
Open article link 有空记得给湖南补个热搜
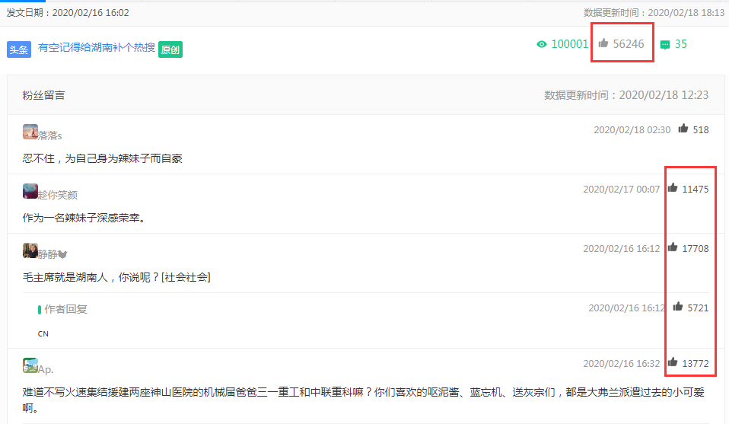pos(97,47)
